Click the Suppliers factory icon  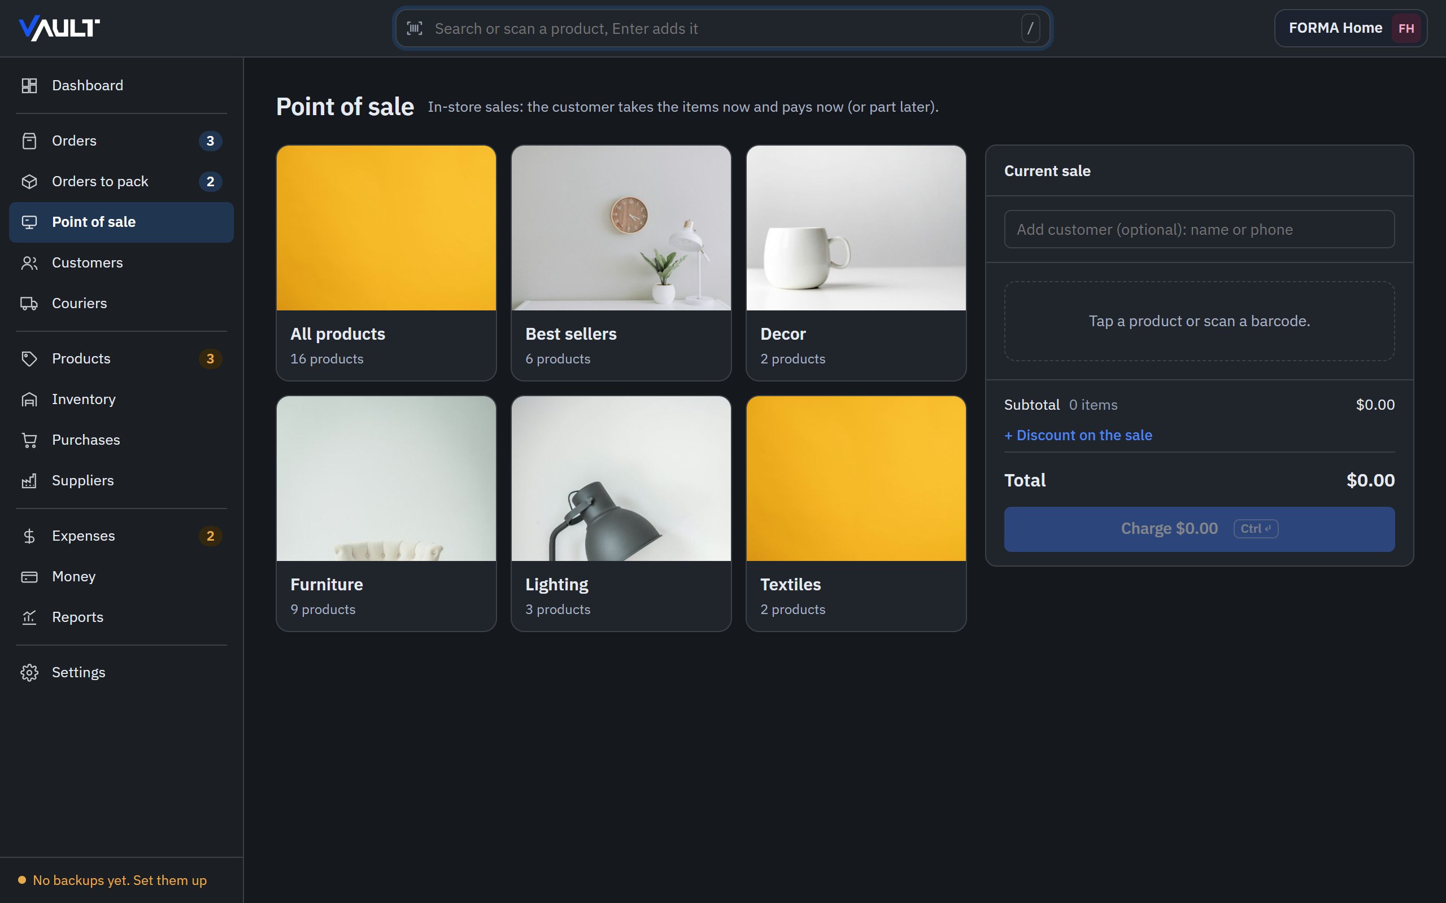point(29,481)
